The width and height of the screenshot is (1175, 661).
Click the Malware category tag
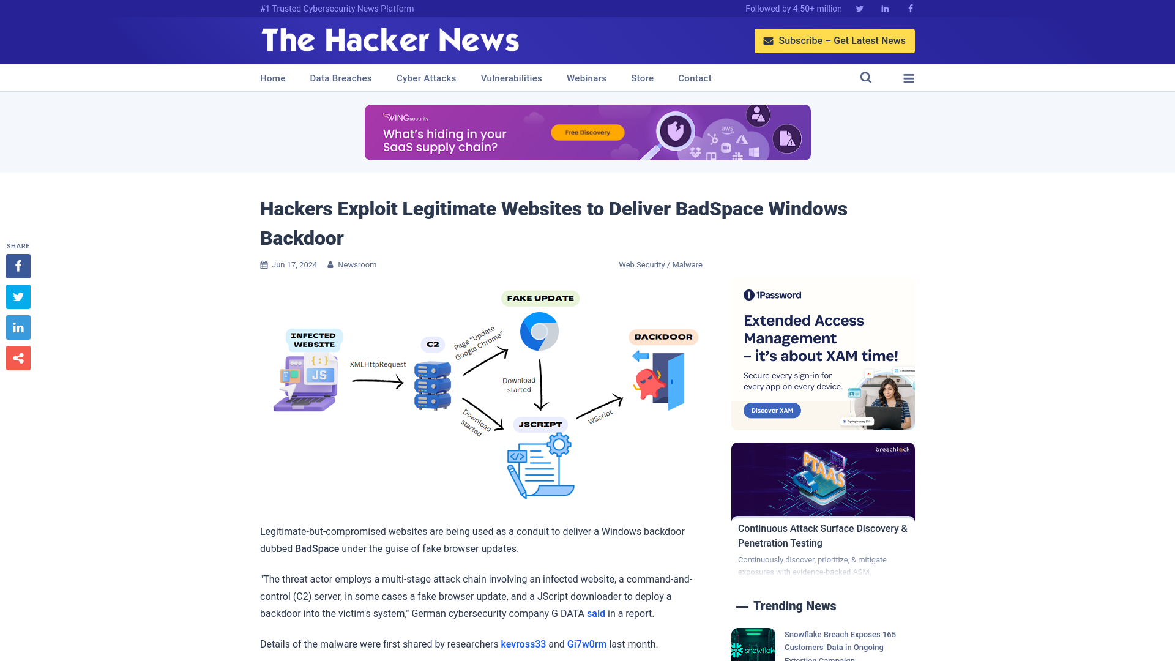coord(687,265)
